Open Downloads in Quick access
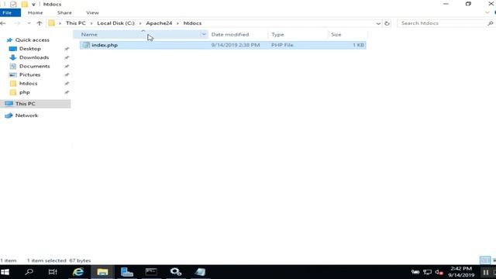Screen dimensions: 496x279 click(34, 57)
